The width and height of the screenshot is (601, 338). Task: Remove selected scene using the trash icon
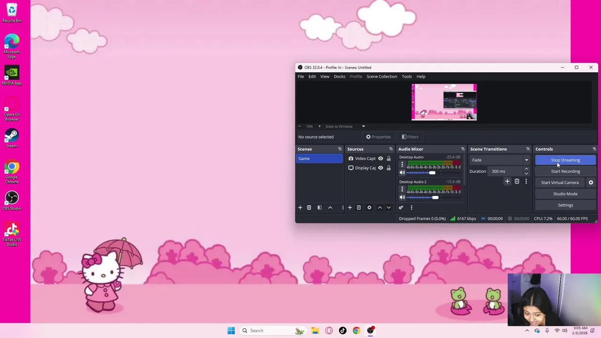[309, 207]
